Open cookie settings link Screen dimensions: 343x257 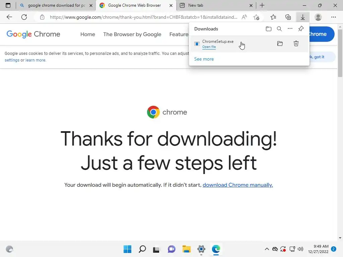point(12,60)
